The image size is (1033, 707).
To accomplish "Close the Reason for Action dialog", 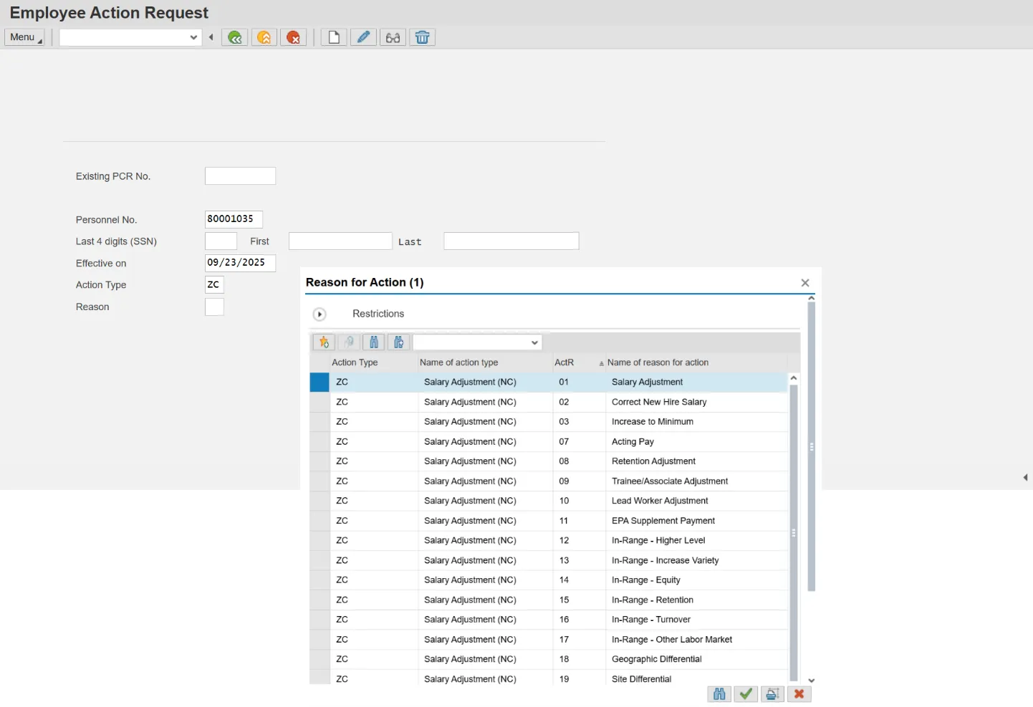I will pyautogui.click(x=805, y=283).
